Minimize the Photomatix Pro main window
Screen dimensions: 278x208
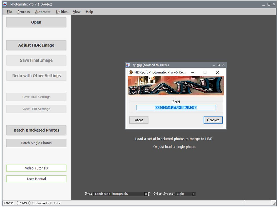coord(264,4)
